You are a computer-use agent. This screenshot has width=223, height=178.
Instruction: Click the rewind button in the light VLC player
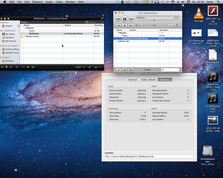(x=118, y=19)
